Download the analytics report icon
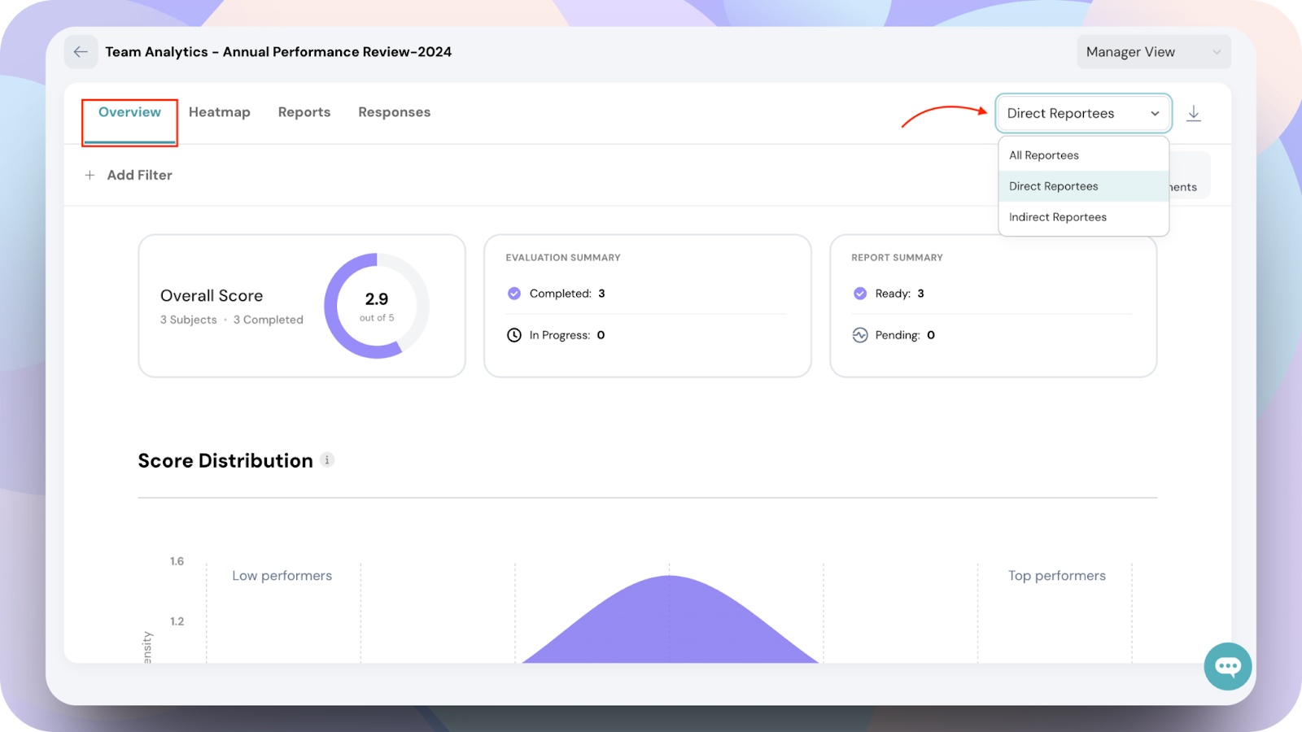Viewport: 1302px width, 732px height. 1194,113
